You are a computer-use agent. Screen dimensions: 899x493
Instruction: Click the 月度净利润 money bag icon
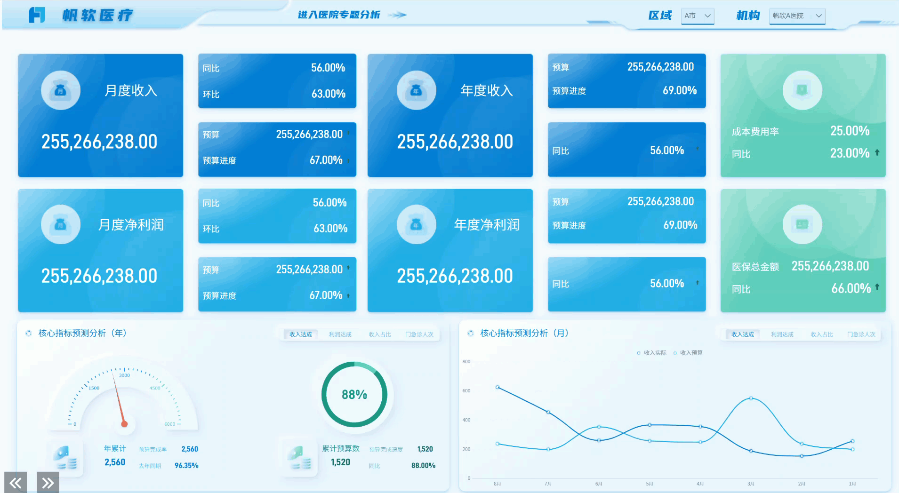[x=61, y=224]
